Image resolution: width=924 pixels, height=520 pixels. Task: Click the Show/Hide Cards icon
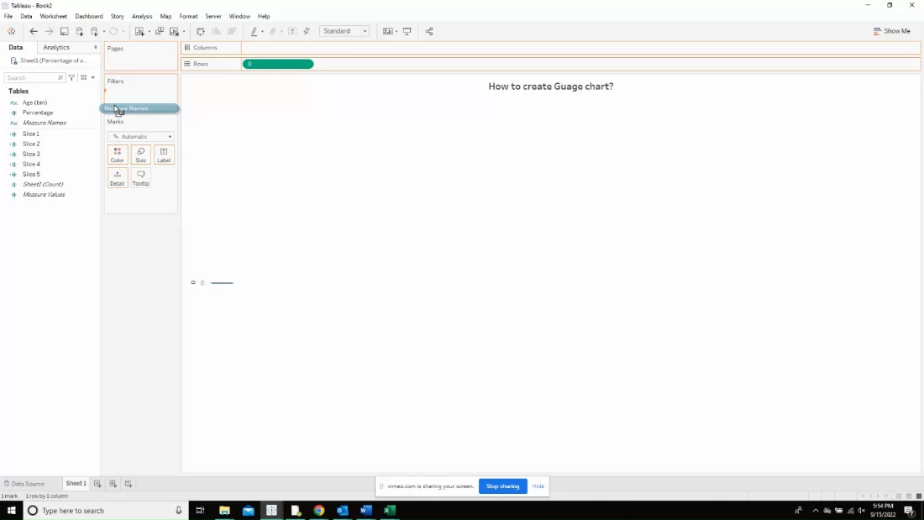point(388,31)
